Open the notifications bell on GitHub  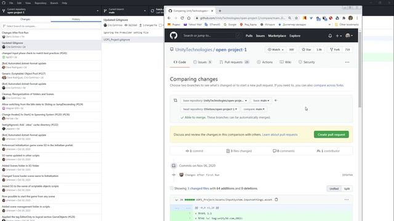tap(330, 36)
